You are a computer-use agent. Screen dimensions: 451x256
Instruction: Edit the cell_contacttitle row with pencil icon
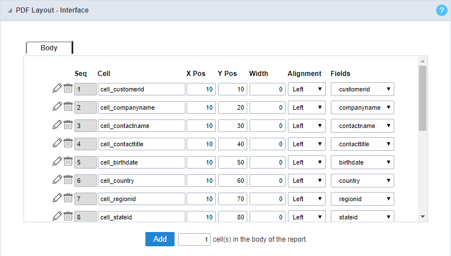[57, 143]
